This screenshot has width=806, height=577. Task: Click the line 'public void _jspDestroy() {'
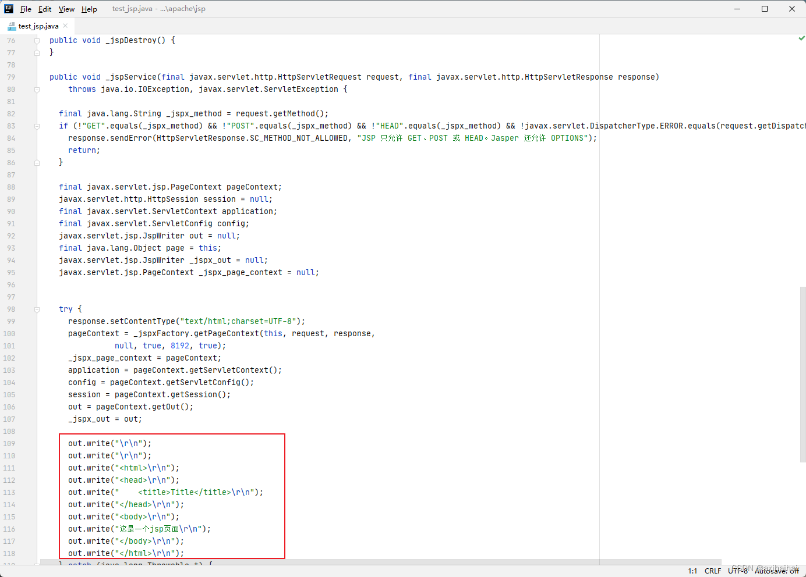coord(112,40)
